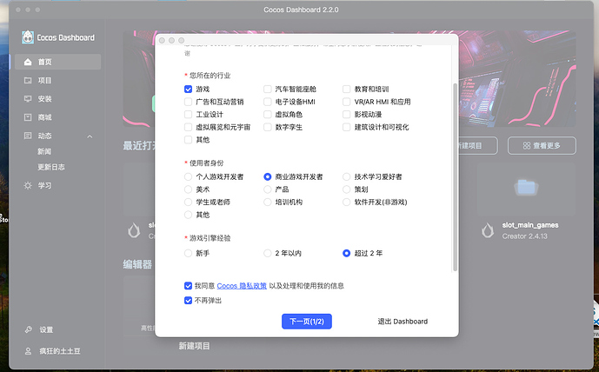Select the 个人游戏开发者 radio button
Viewport: 599px width, 372px height.
click(x=188, y=176)
